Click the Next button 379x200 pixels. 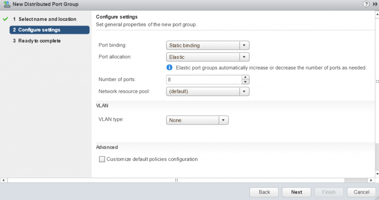(296, 192)
